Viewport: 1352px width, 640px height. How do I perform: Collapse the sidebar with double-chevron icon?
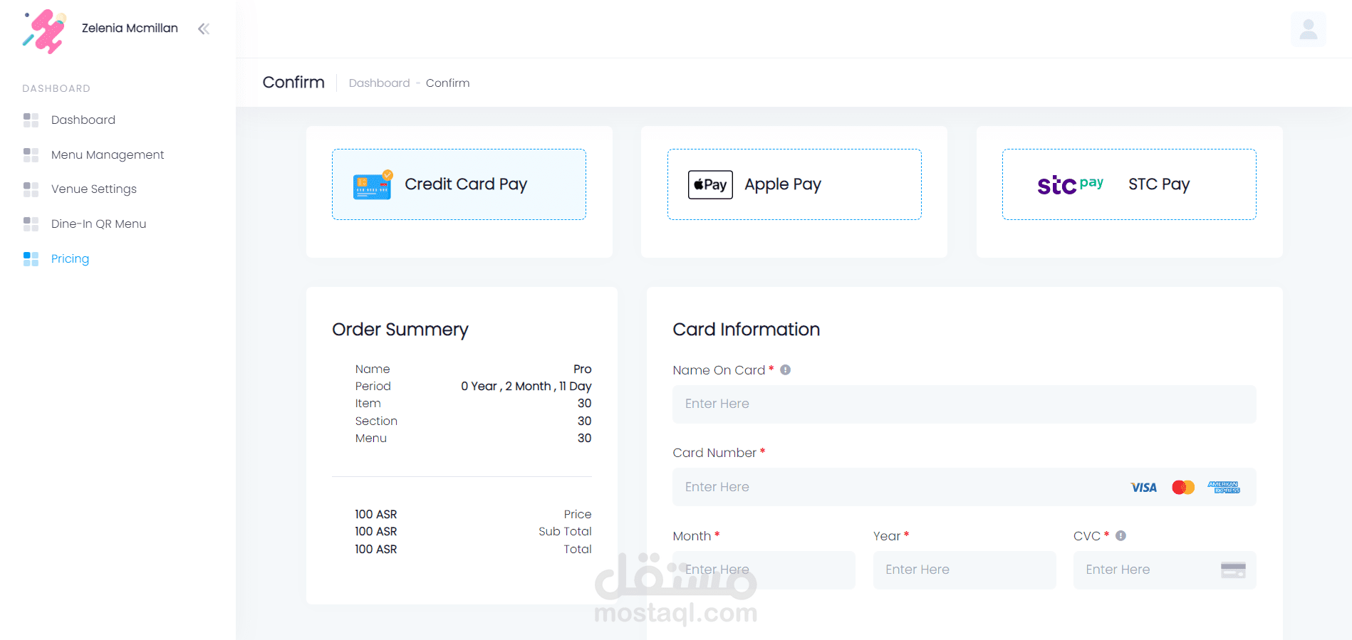(204, 29)
